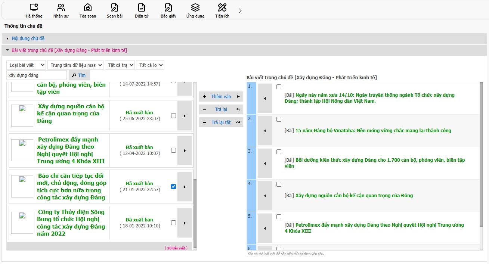This screenshot has width=489, height=264.
Task: Click the search field containing xây dựng đảng
Action: pos(37,75)
